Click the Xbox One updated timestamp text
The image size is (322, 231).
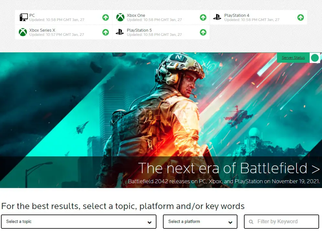pos(155,20)
